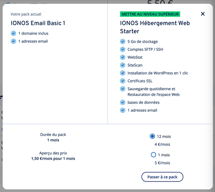Click the Comptes SFTP / SSH text
Screen dimensions: 215x192
[145, 49]
